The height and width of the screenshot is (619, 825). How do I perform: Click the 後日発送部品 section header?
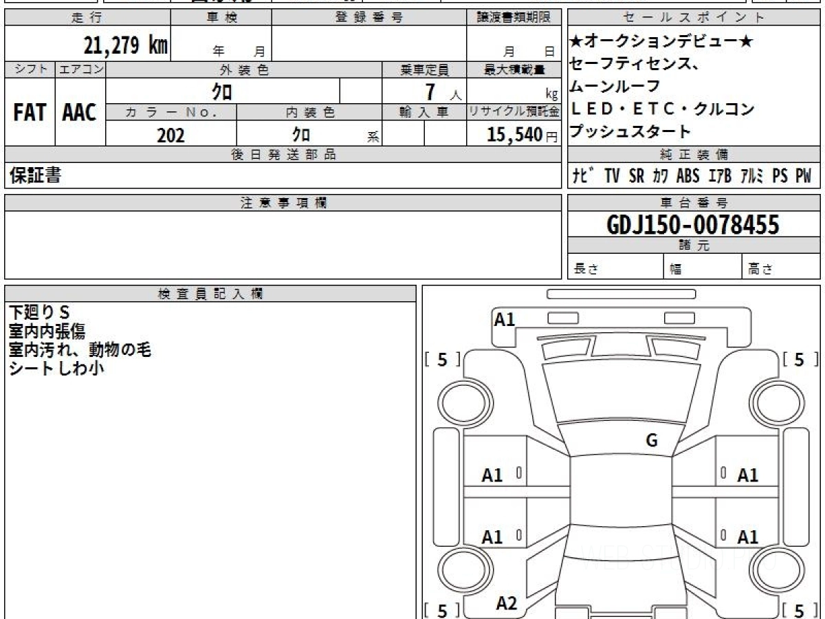point(283,155)
